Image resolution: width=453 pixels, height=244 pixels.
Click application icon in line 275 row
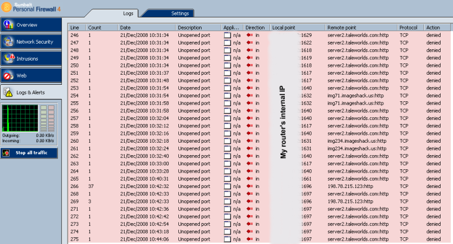[228, 239]
